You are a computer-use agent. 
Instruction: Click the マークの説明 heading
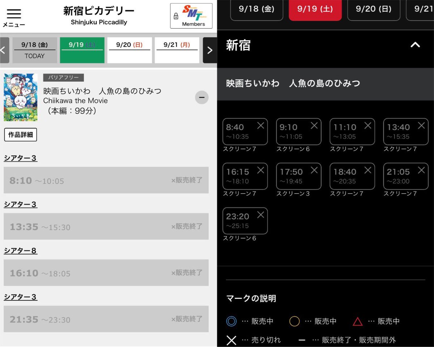[x=251, y=299]
